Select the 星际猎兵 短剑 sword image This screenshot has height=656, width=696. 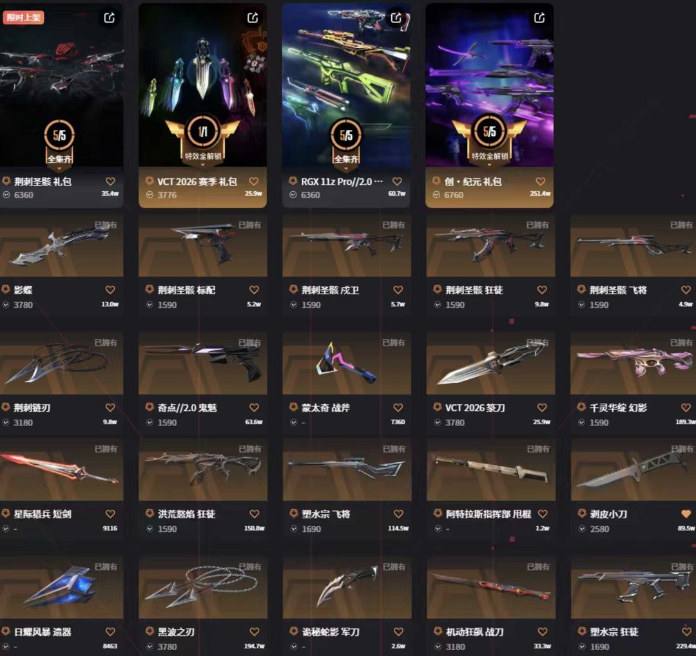tap(61, 469)
